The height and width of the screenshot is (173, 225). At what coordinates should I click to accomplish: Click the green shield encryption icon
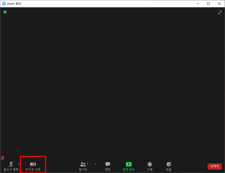click(5, 12)
